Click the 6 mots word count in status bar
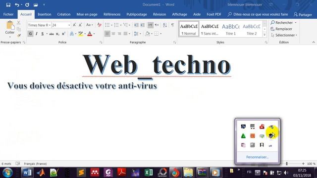Viewport: 317px width, 178px height. click(6, 164)
